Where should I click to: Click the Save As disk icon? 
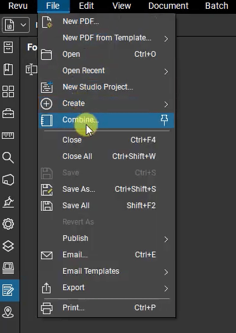[47, 190]
